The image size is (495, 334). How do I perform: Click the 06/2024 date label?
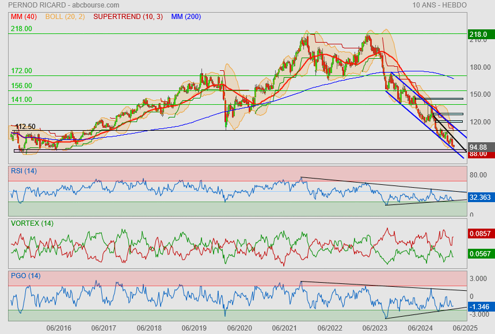tap(420, 328)
